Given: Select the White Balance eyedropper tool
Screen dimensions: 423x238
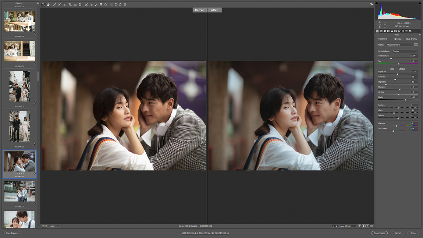Looking at the screenshot, I should click(54, 4).
